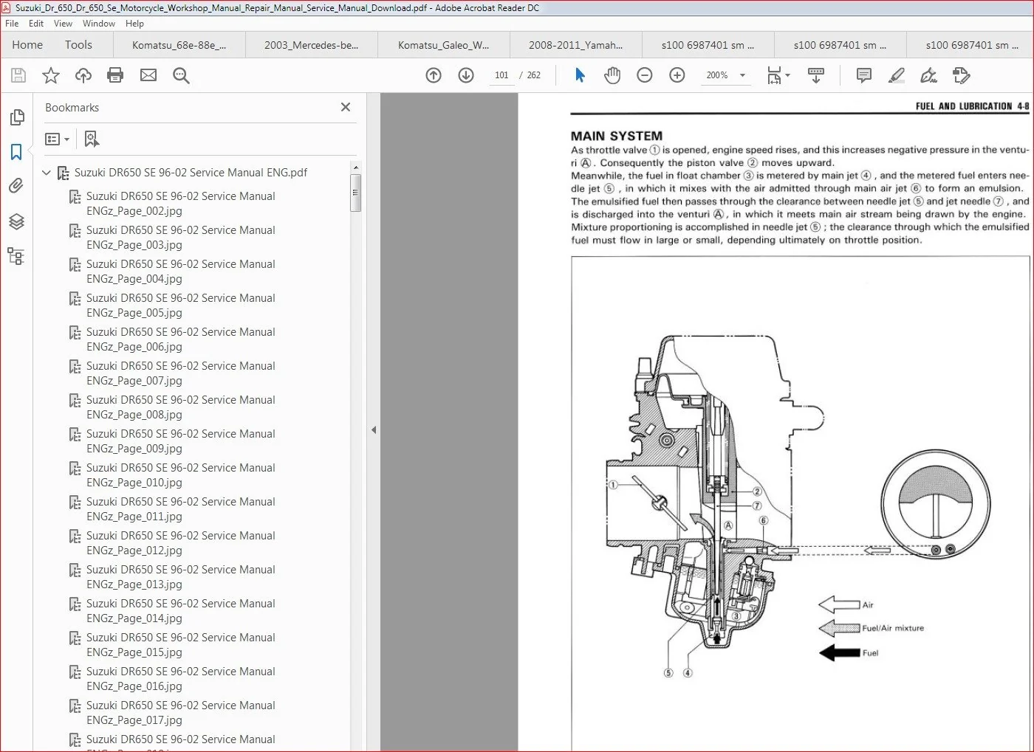Click the find current bookmark icon
This screenshot has width=1034, height=752.
(92, 139)
